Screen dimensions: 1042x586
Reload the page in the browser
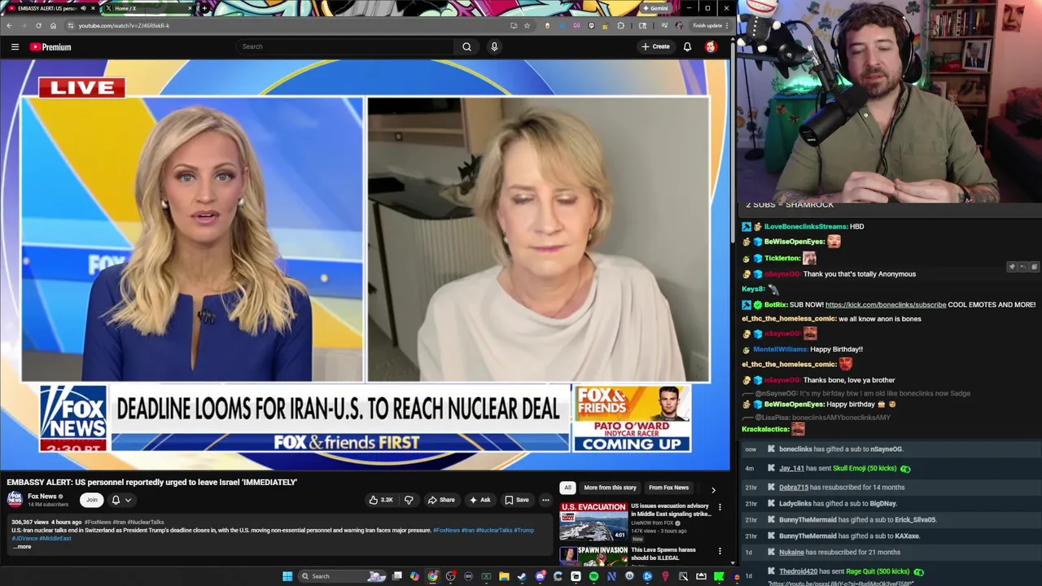38,25
